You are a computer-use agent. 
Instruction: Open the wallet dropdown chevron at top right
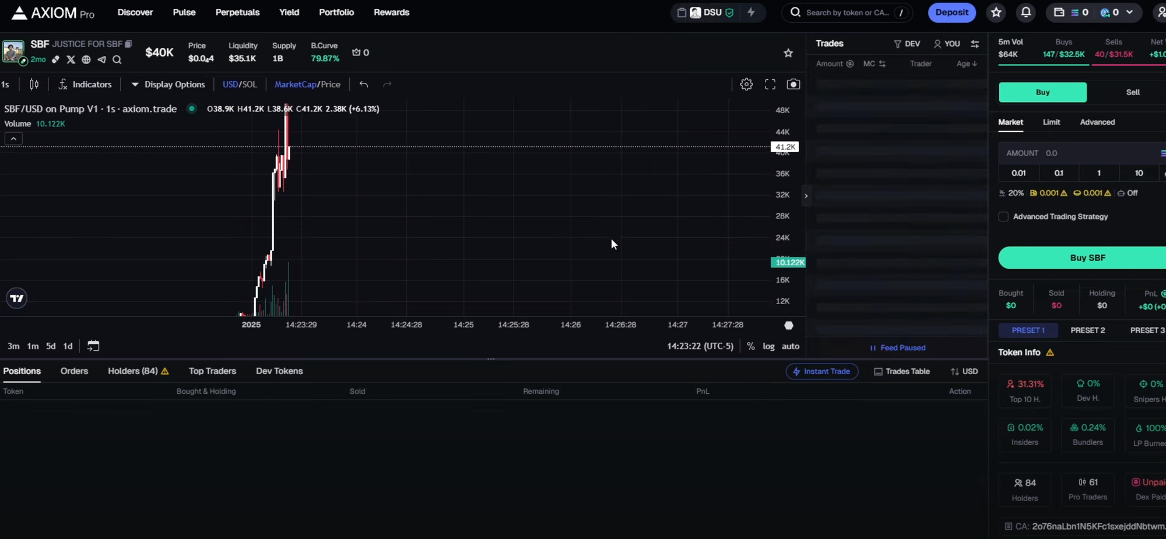1130,12
